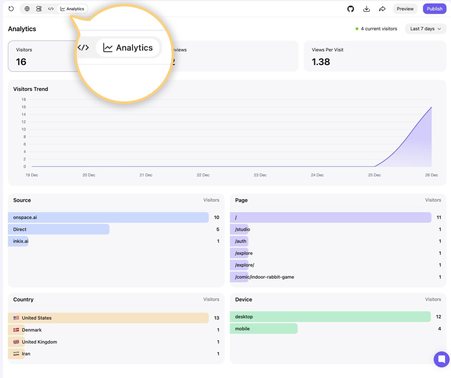Click the Denmark country row
This screenshot has height=378, width=451.
tap(116, 330)
